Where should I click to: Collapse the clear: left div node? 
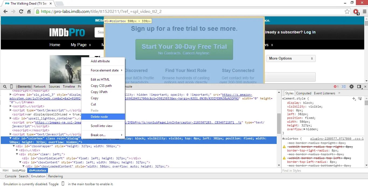17,154
